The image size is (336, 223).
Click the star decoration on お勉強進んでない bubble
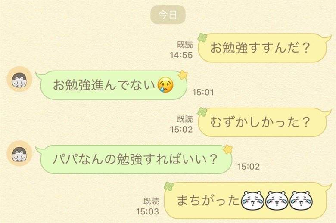(x=183, y=75)
